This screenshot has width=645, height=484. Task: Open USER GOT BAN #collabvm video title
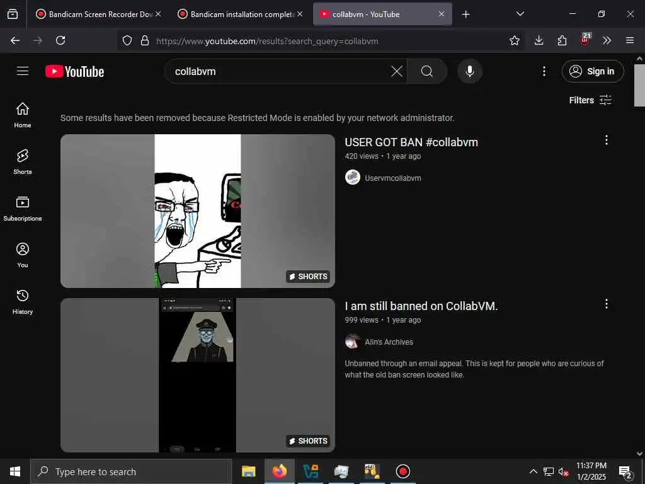pyautogui.click(x=411, y=142)
